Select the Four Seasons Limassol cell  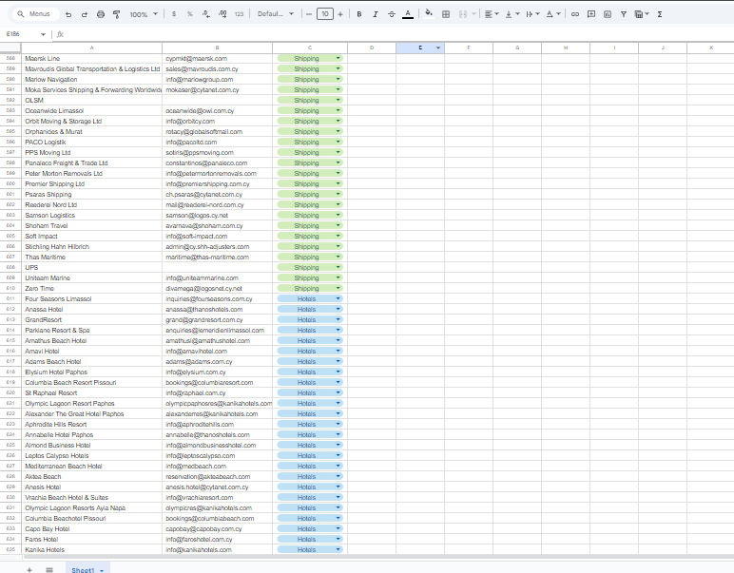(x=91, y=299)
